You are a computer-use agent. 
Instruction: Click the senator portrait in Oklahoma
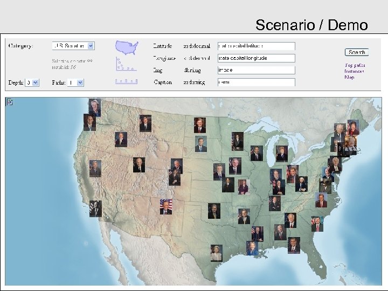tap(214, 211)
